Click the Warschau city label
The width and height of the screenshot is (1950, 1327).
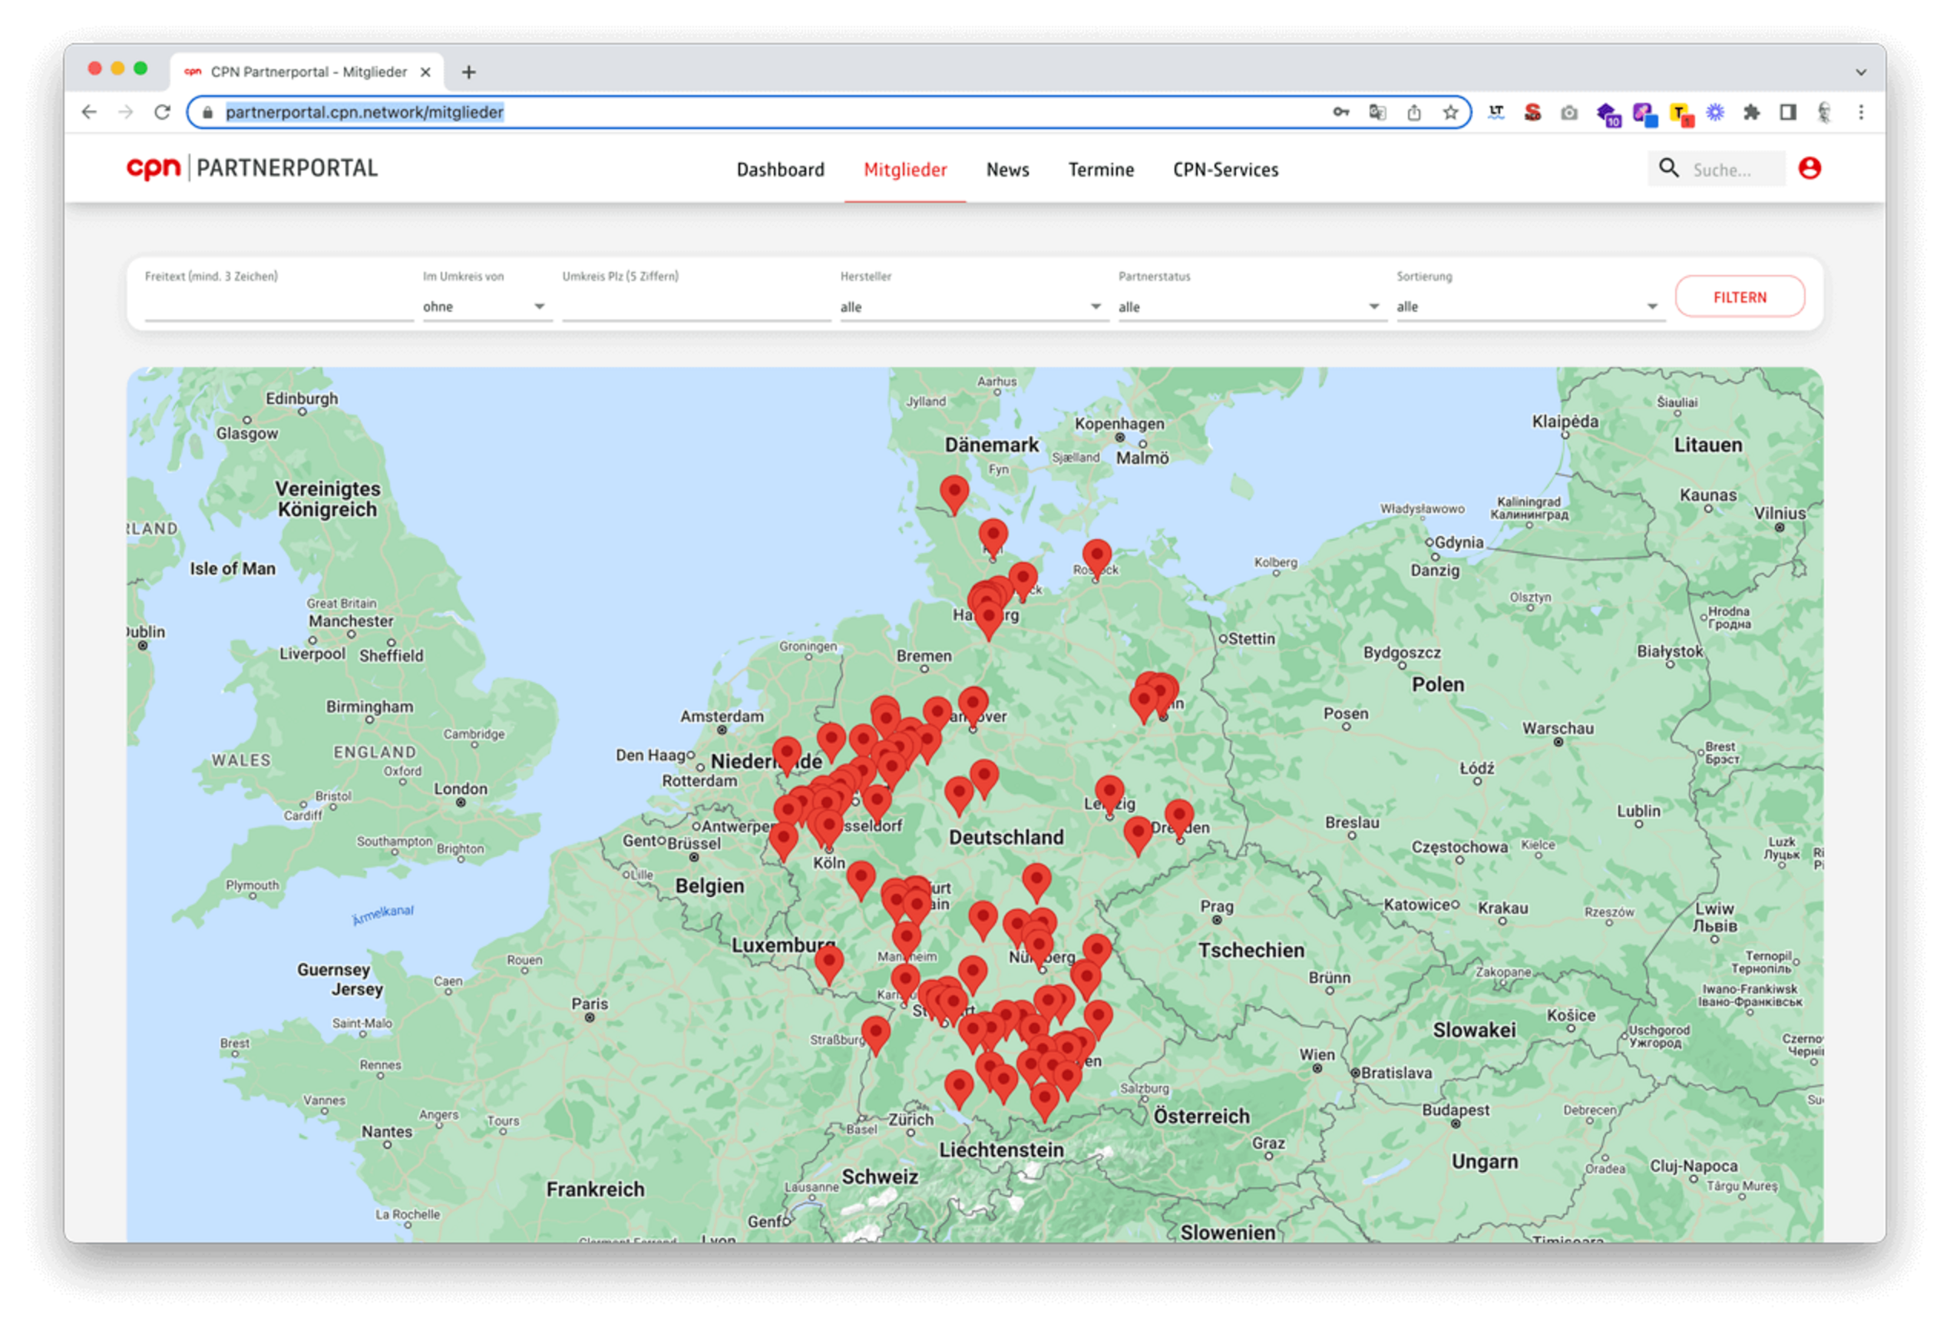point(1558,728)
